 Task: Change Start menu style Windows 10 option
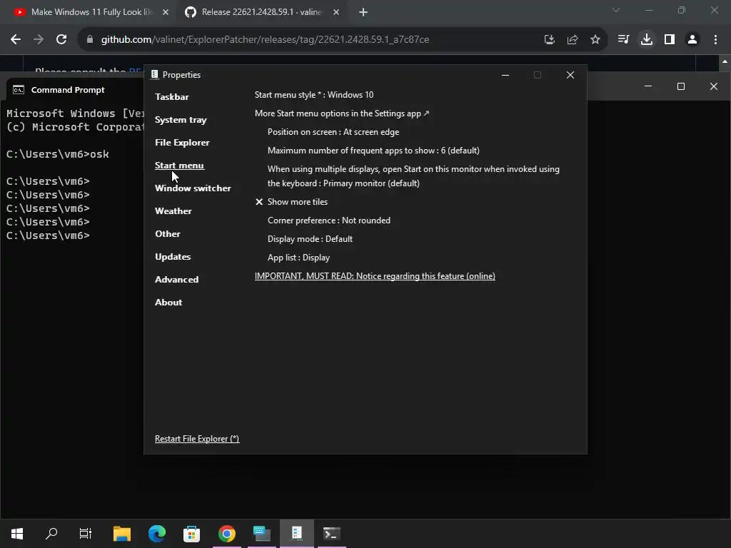point(314,95)
